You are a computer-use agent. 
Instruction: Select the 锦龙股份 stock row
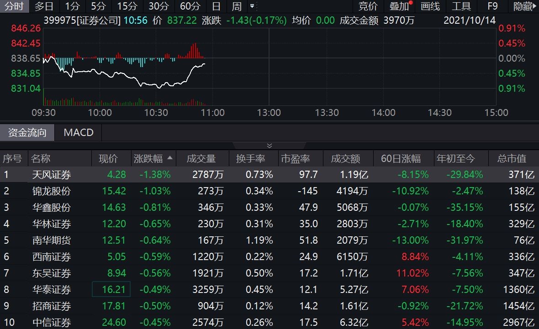[269, 191]
